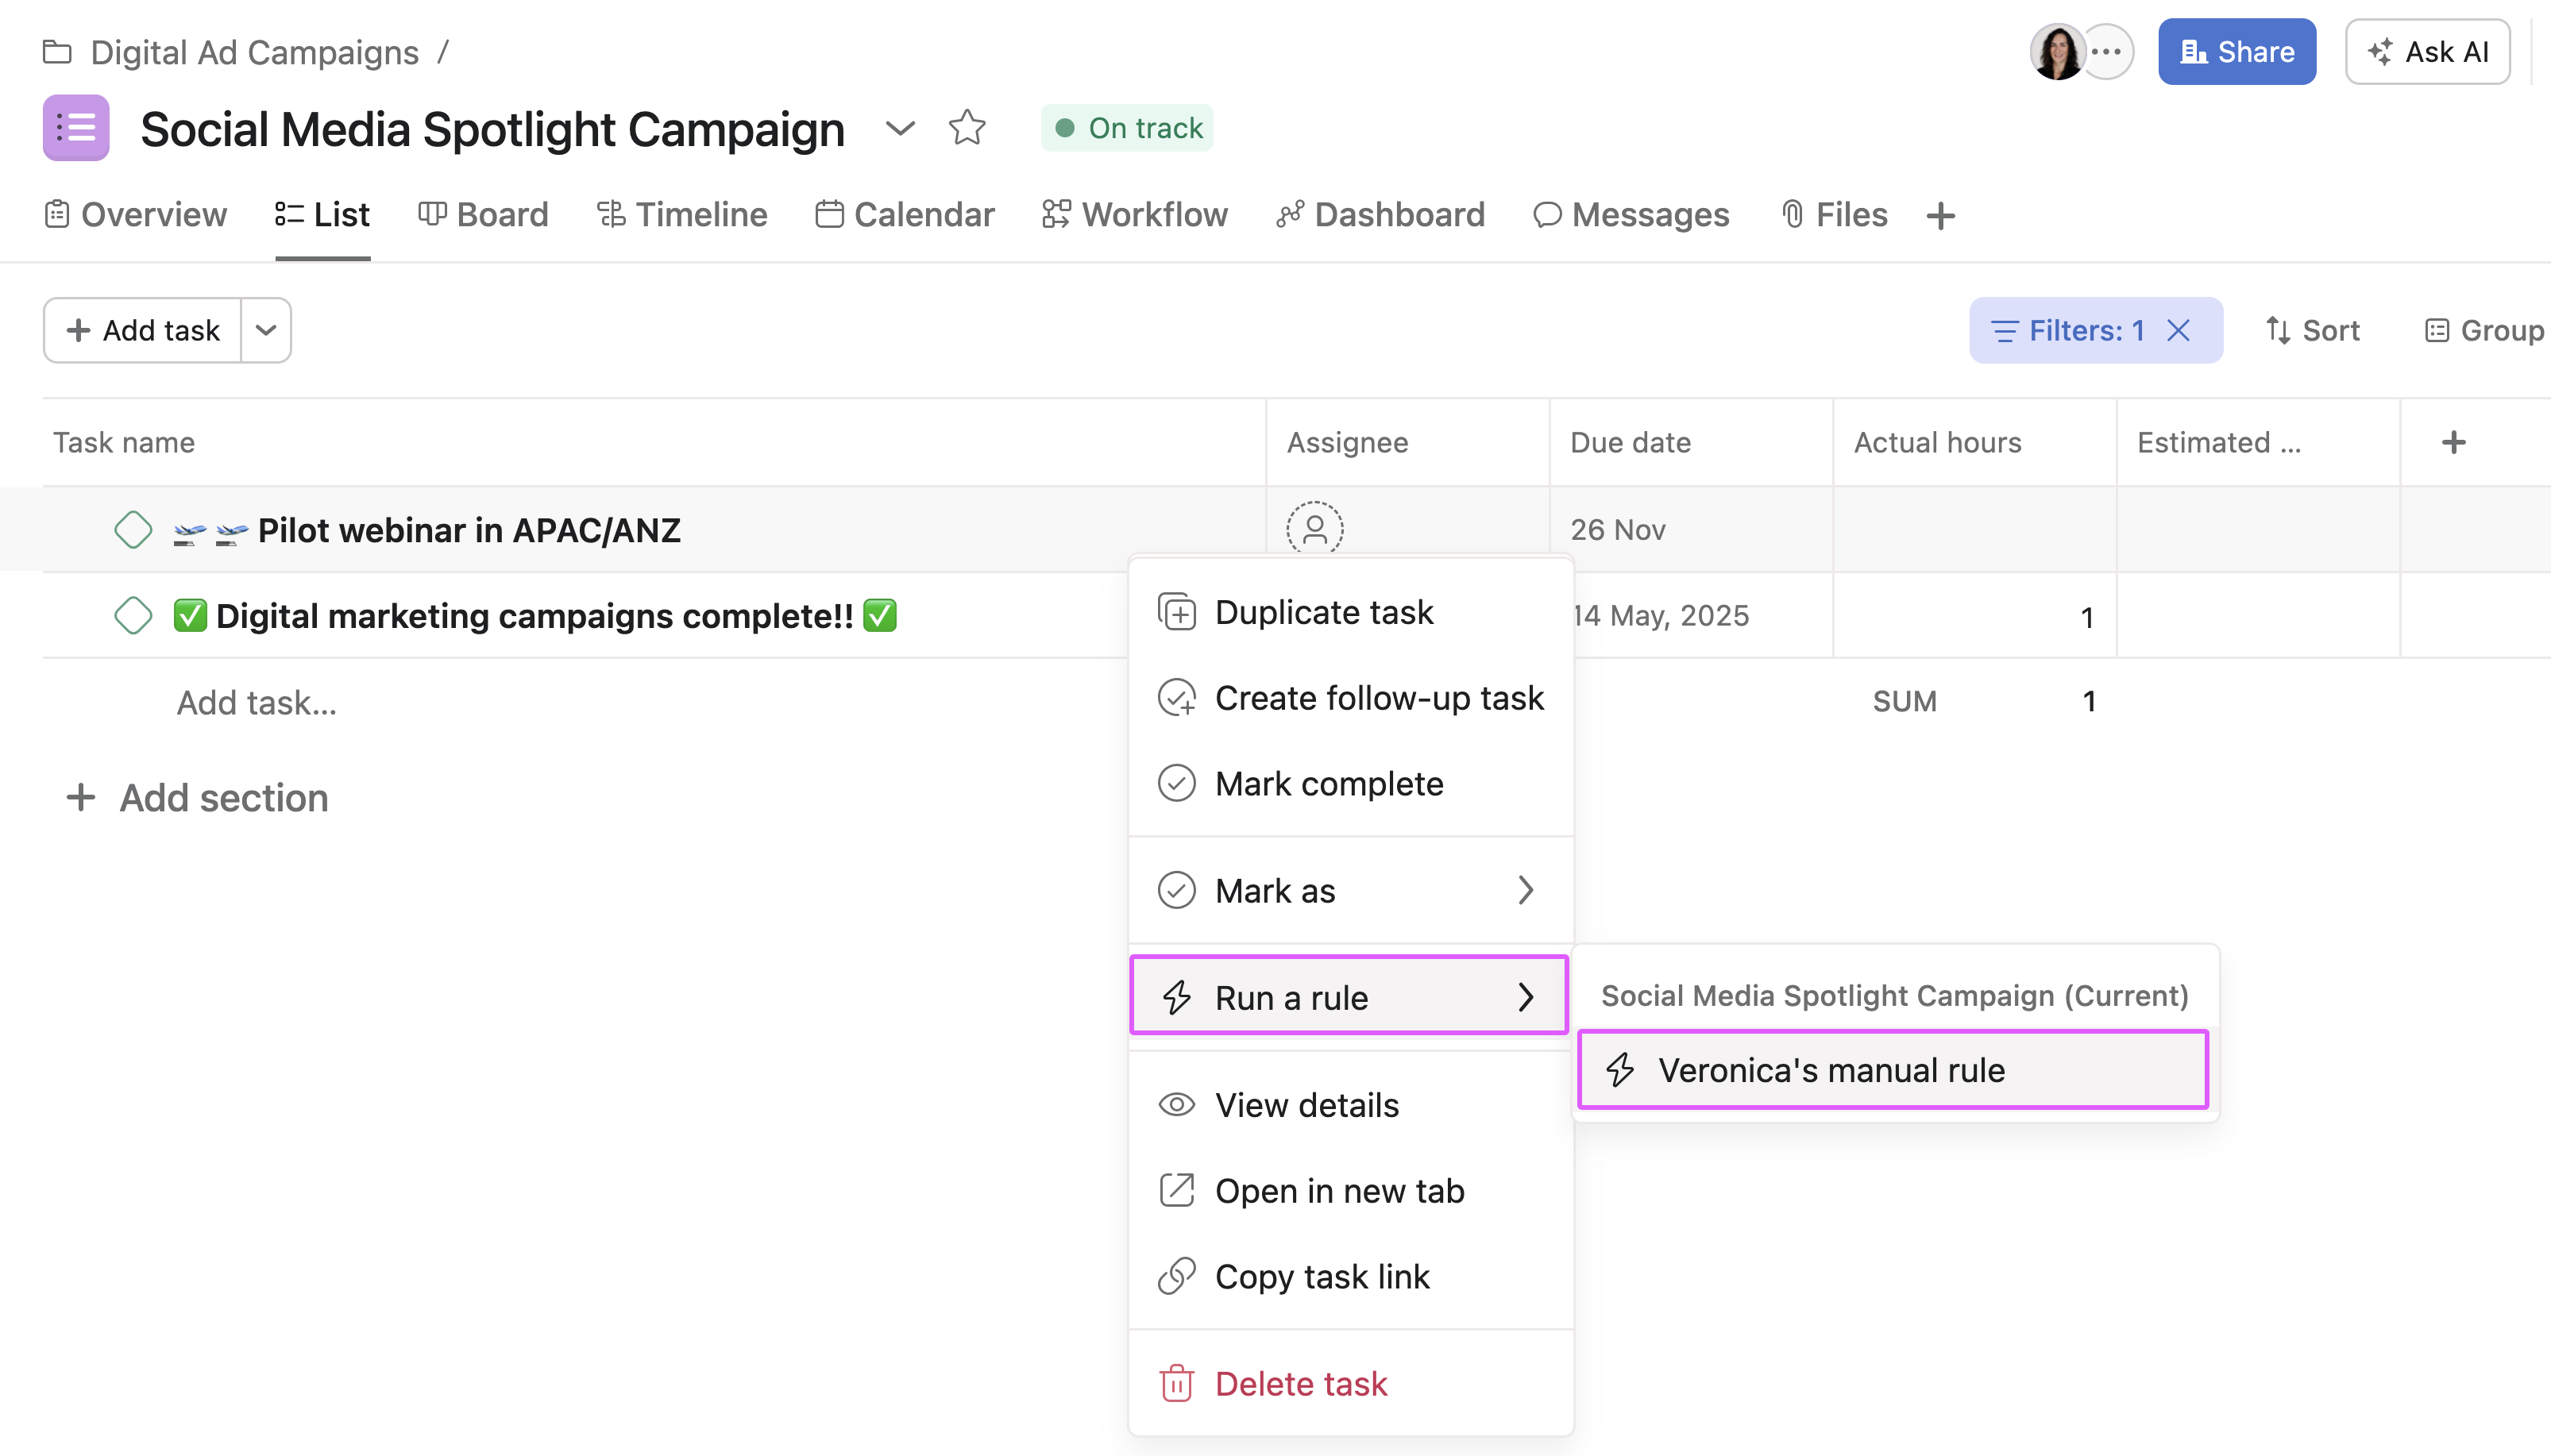The height and width of the screenshot is (1456, 2551).
Task: Add a column with plus icon
Action: pos(2453,442)
